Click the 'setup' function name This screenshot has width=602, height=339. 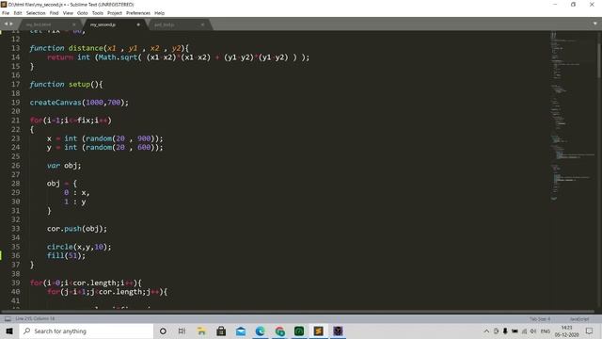[x=79, y=84]
